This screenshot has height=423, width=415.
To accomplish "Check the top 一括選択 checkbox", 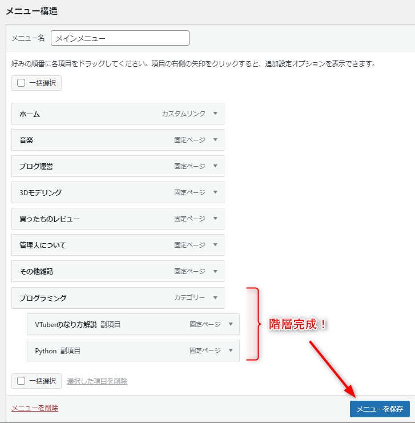I will point(21,83).
